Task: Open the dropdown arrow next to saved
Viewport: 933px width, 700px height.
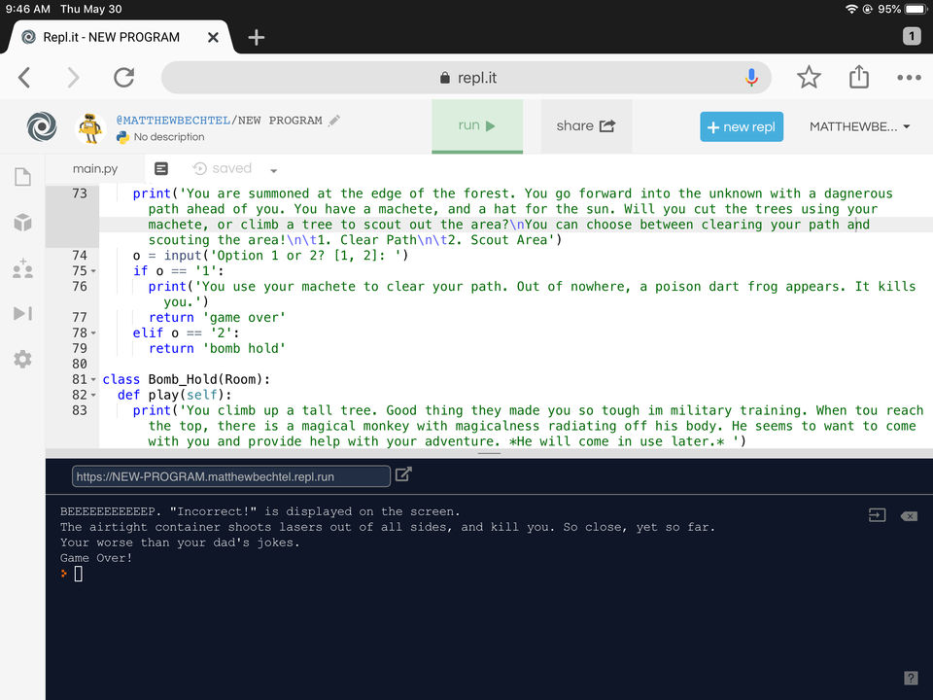Action: tap(274, 171)
